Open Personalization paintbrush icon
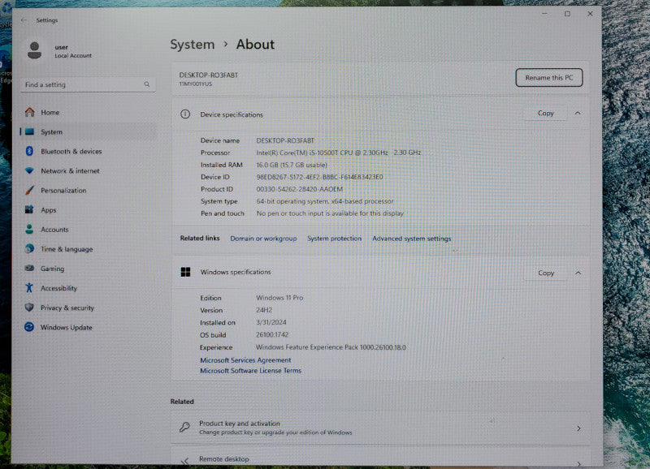 [x=29, y=190]
